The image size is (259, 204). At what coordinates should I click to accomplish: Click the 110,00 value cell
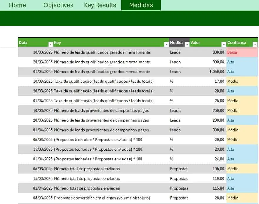(x=208, y=178)
